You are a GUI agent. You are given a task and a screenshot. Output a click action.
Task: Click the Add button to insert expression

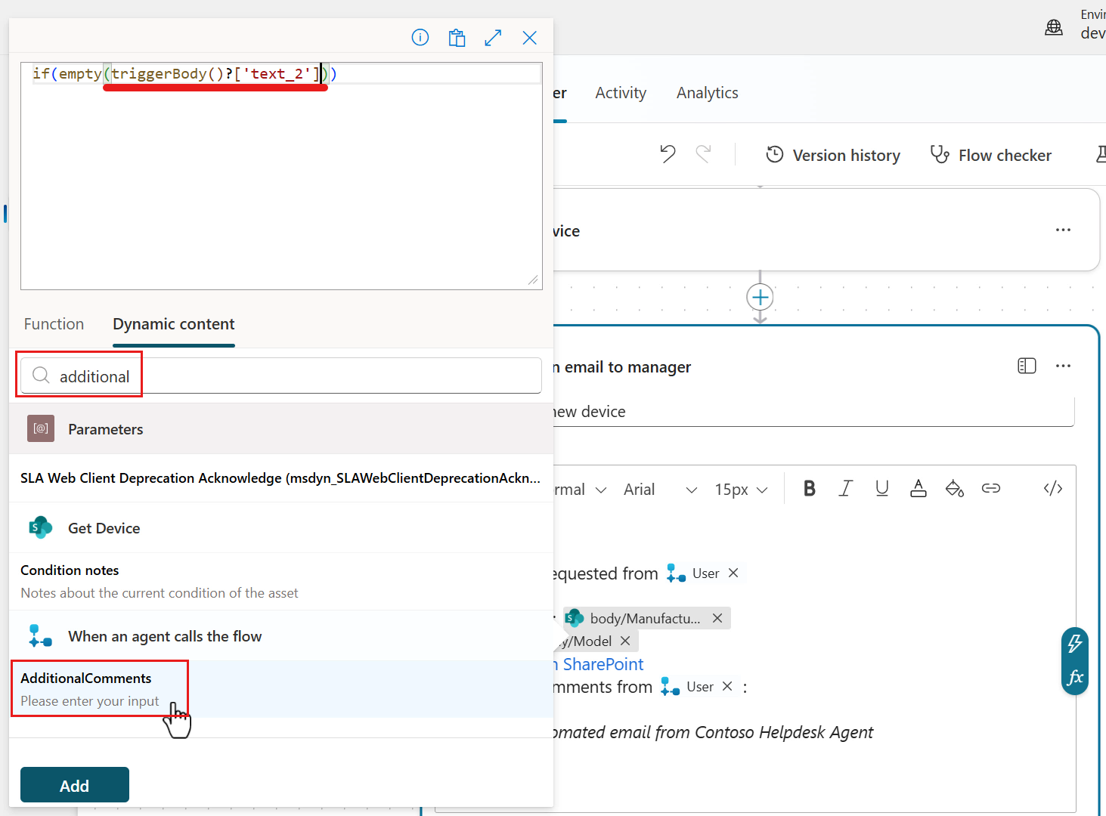74,785
